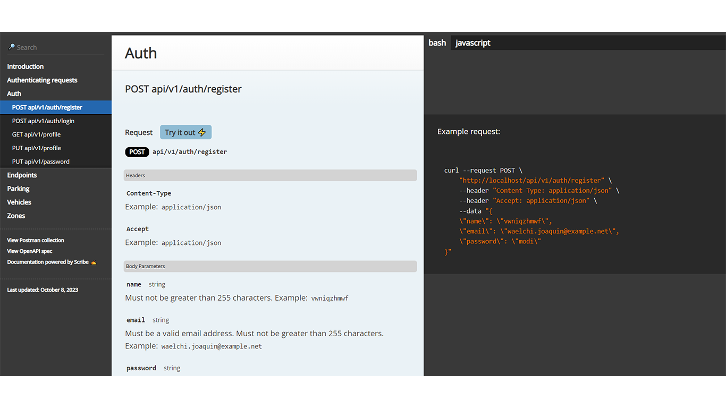The image size is (726, 408).
Task: Open GET api/v1/profile endpoint
Action: click(56, 134)
